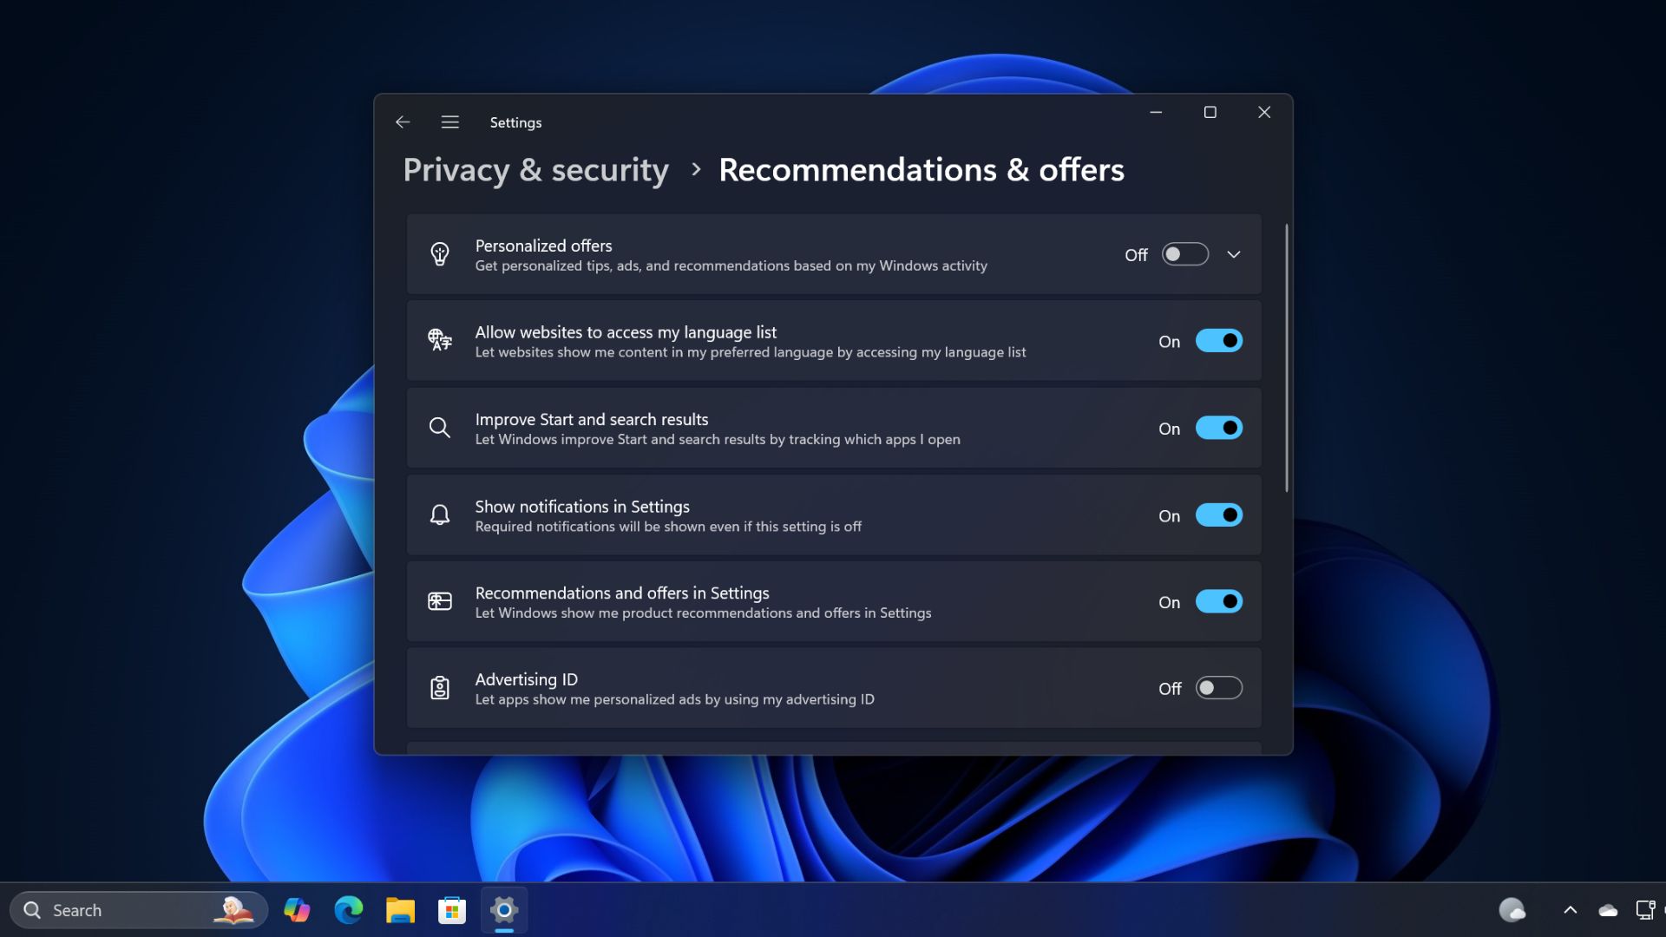This screenshot has width=1666, height=937.
Task: Click the gift card icon for Recommendations
Action: 440,601
